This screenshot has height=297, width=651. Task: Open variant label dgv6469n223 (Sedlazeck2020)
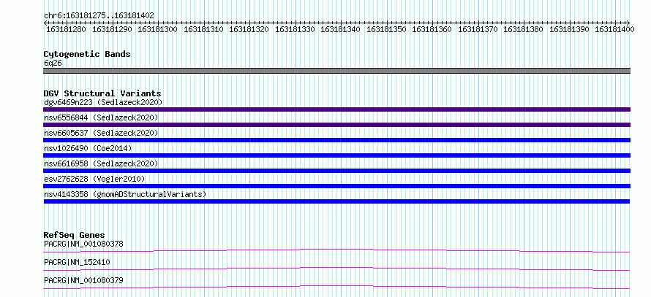[103, 102]
